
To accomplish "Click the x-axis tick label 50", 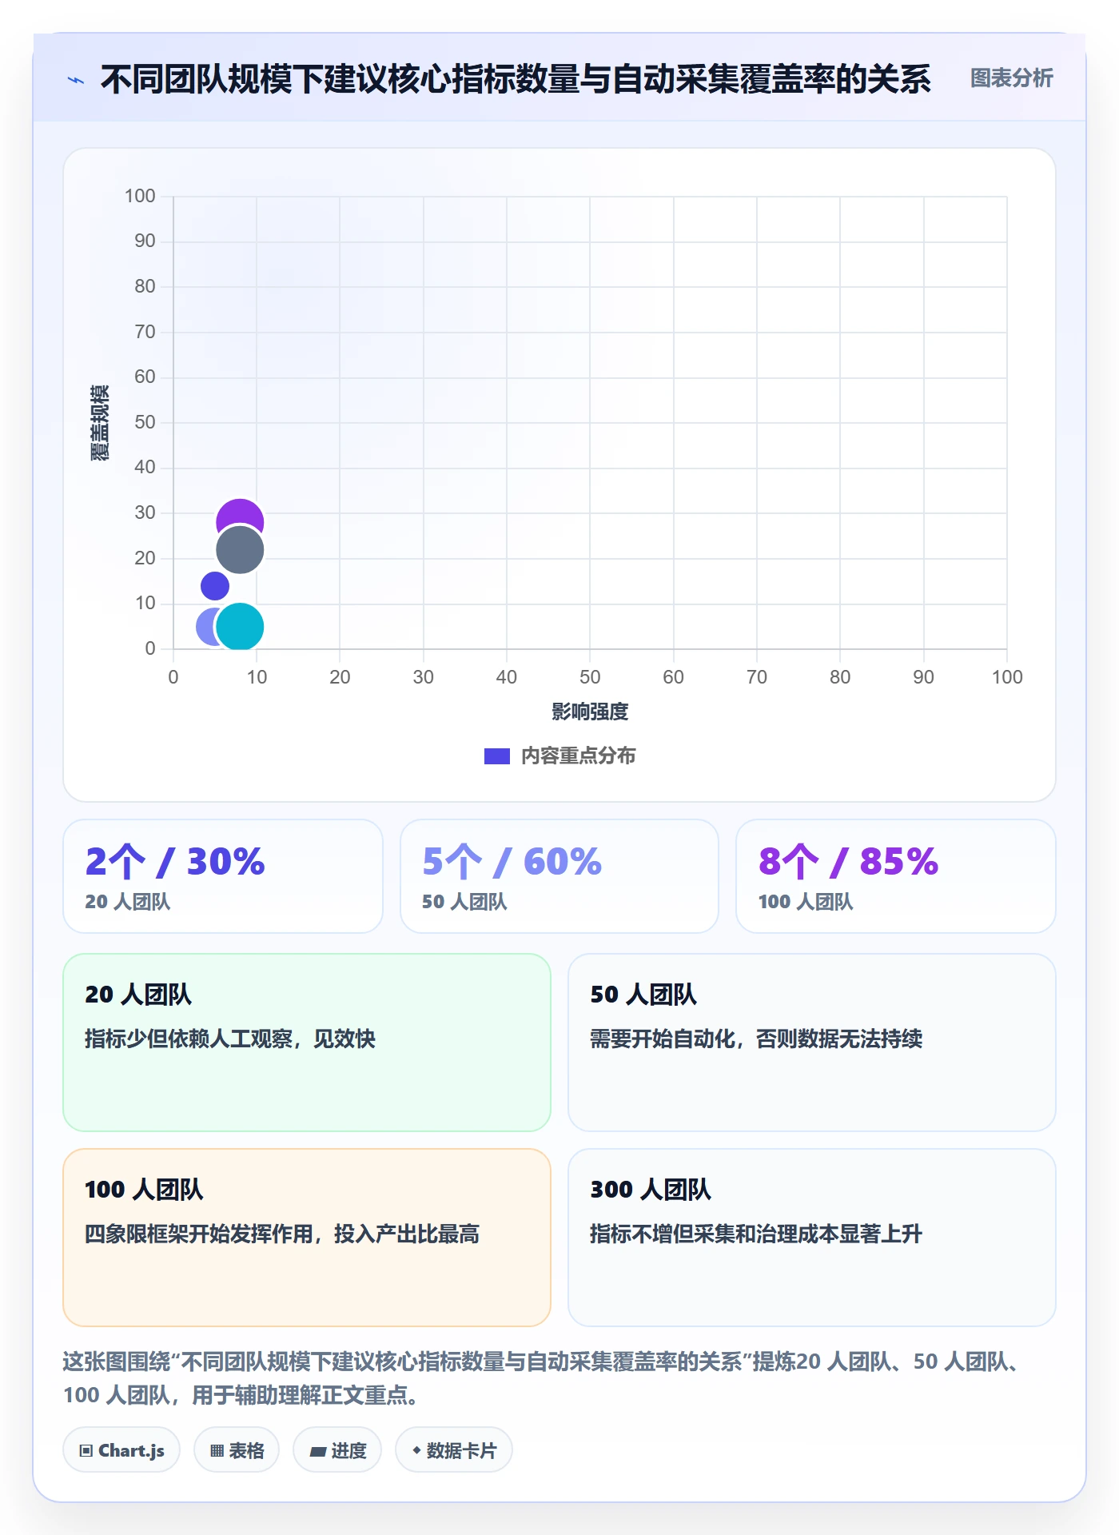I will point(590,677).
